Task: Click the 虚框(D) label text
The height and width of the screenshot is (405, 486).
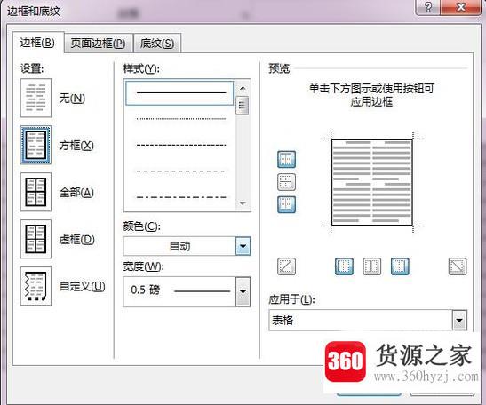Action: 77,240
